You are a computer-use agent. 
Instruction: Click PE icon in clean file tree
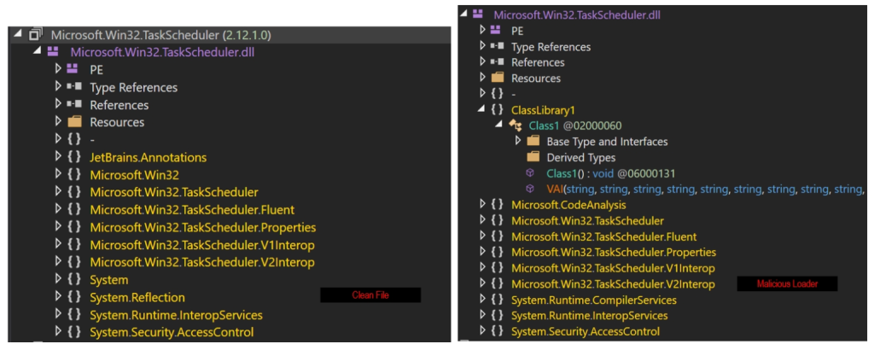click(73, 69)
